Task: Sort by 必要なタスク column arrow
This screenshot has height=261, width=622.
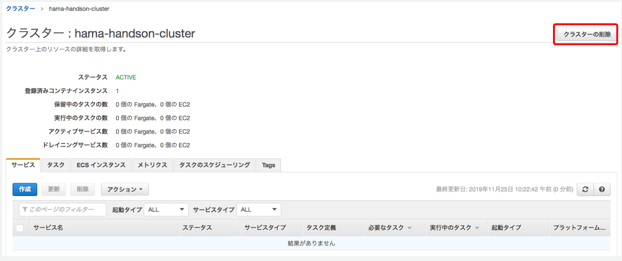Action: pyautogui.click(x=409, y=228)
